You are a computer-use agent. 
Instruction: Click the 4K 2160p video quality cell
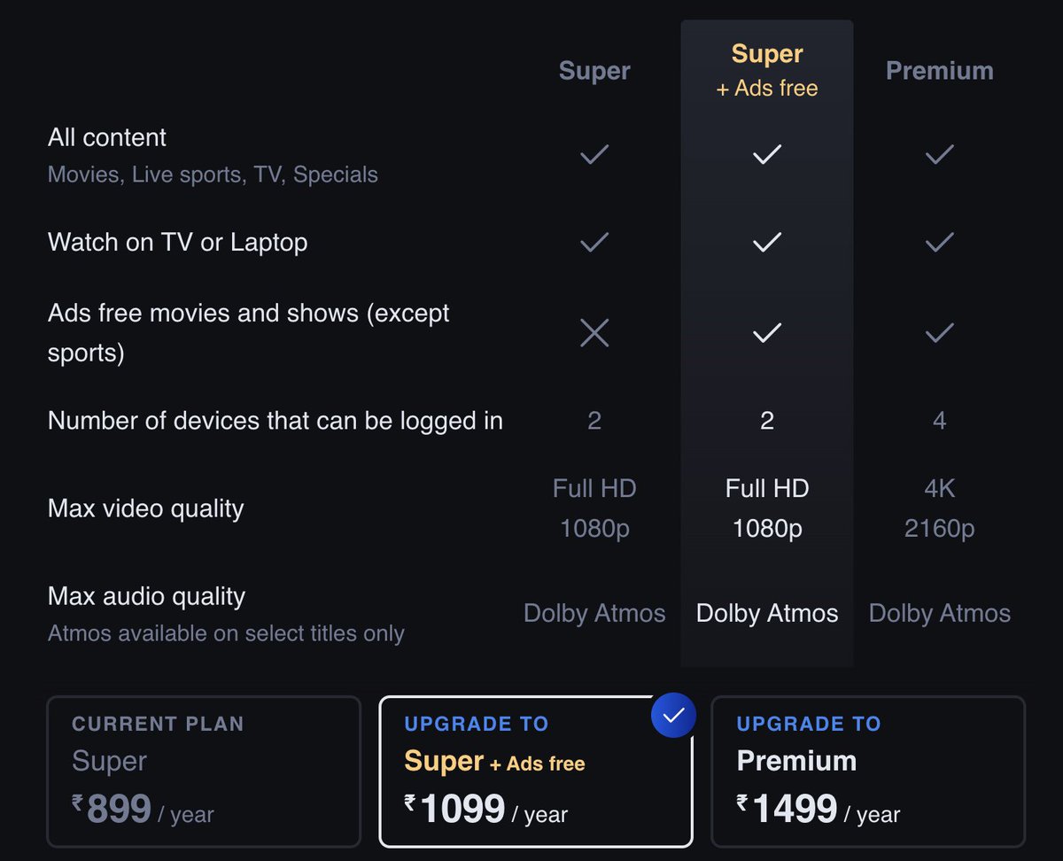939,508
